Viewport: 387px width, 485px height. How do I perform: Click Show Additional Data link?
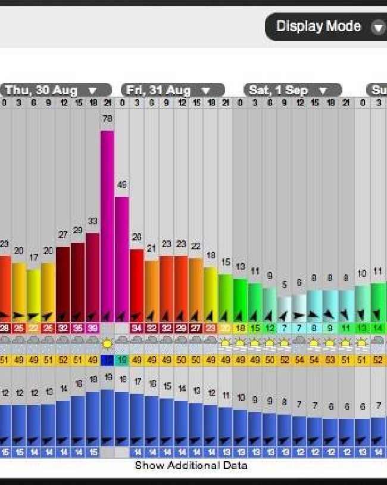[x=191, y=465]
